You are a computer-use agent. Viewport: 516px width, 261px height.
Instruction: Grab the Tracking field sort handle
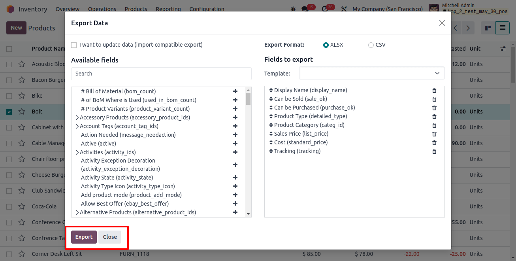pos(271,151)
